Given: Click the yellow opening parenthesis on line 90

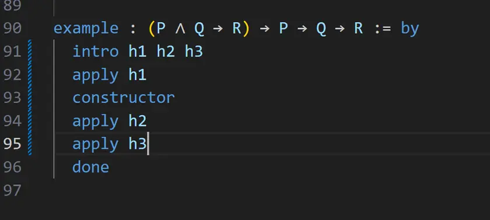Looking at the screenshot, I should coord(152,29).
